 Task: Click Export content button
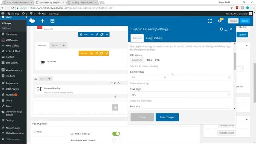click(x=226, y=126)
